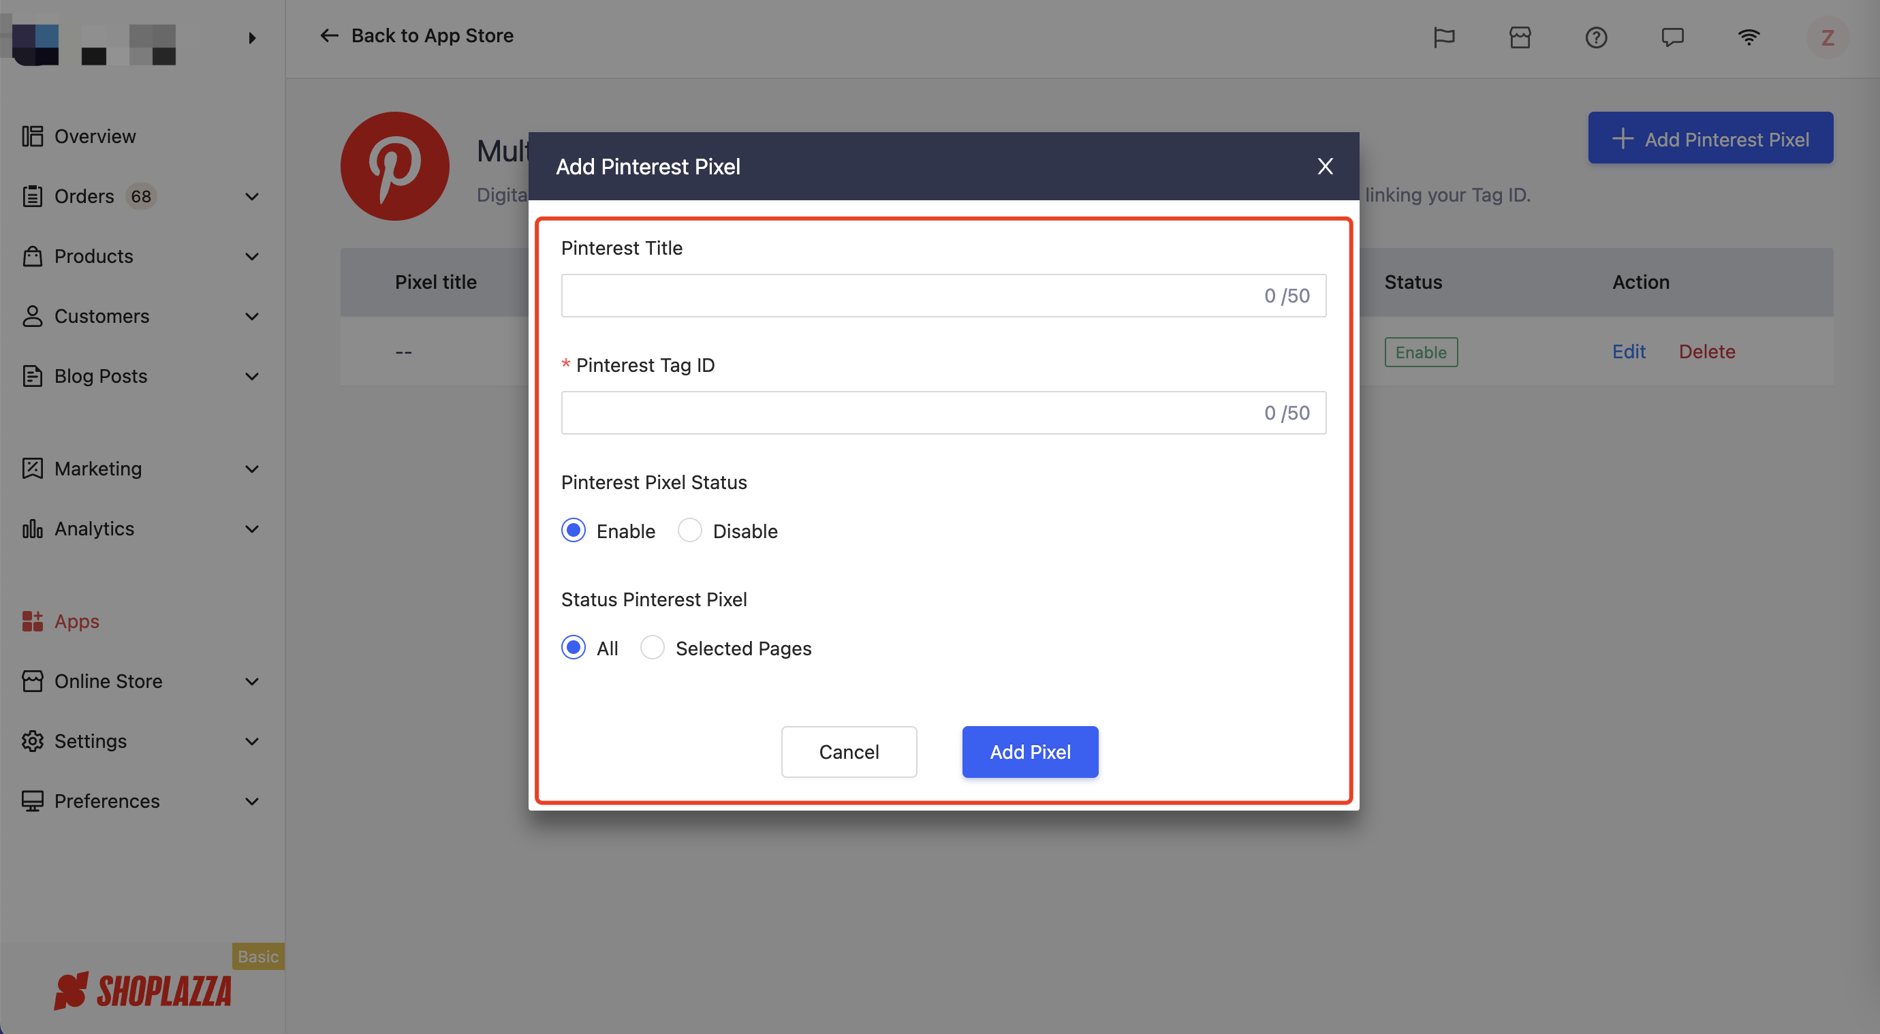This screenshot has height=1034, width=1880.
Task: Click the Overview sidebar icon
Action: click(x=32, y=136)
